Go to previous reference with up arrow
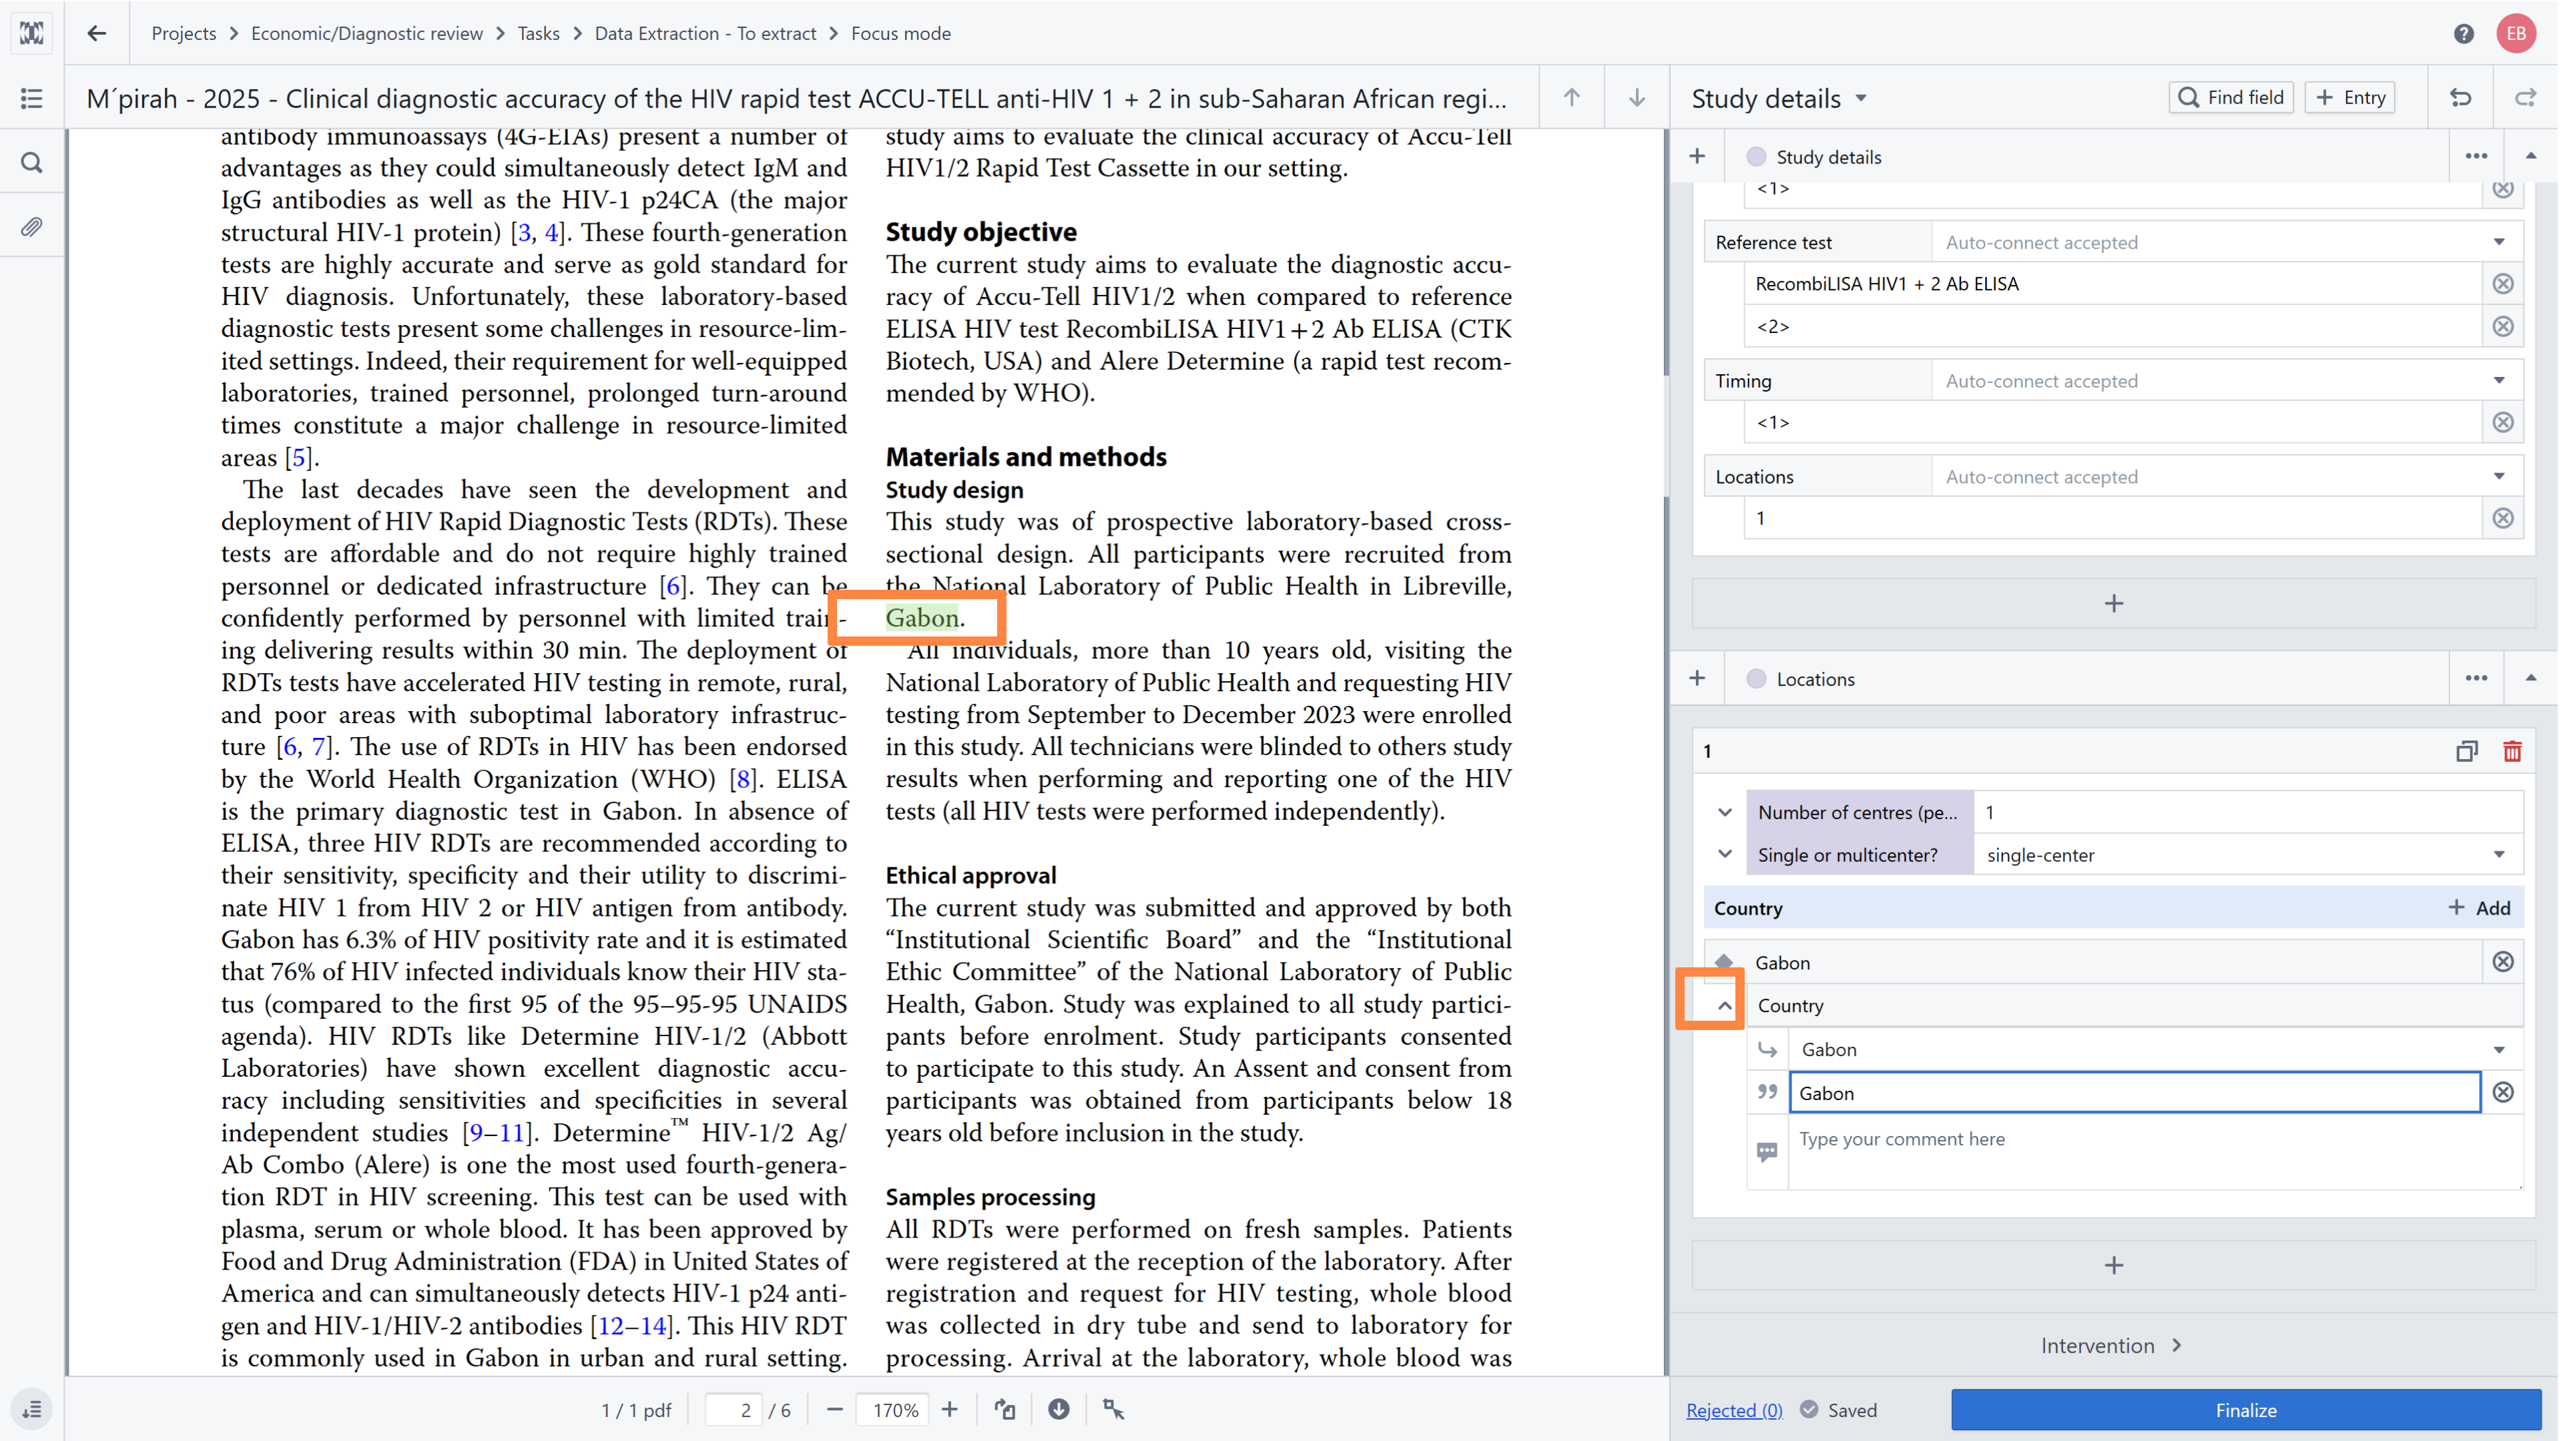The width and height of the screenshot is (2563, 1441). coord(1571,97)
